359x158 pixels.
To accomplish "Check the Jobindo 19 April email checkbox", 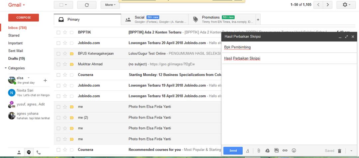I will [59, 86].
